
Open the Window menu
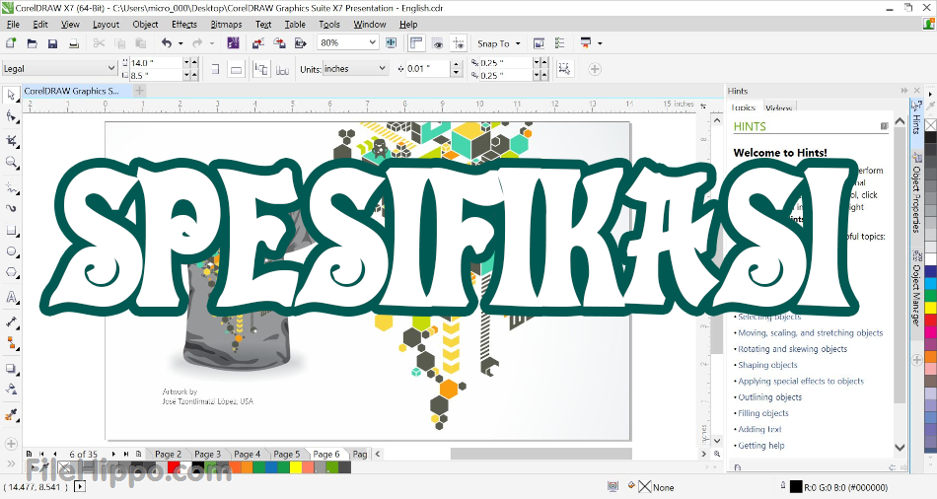(370, 25)
